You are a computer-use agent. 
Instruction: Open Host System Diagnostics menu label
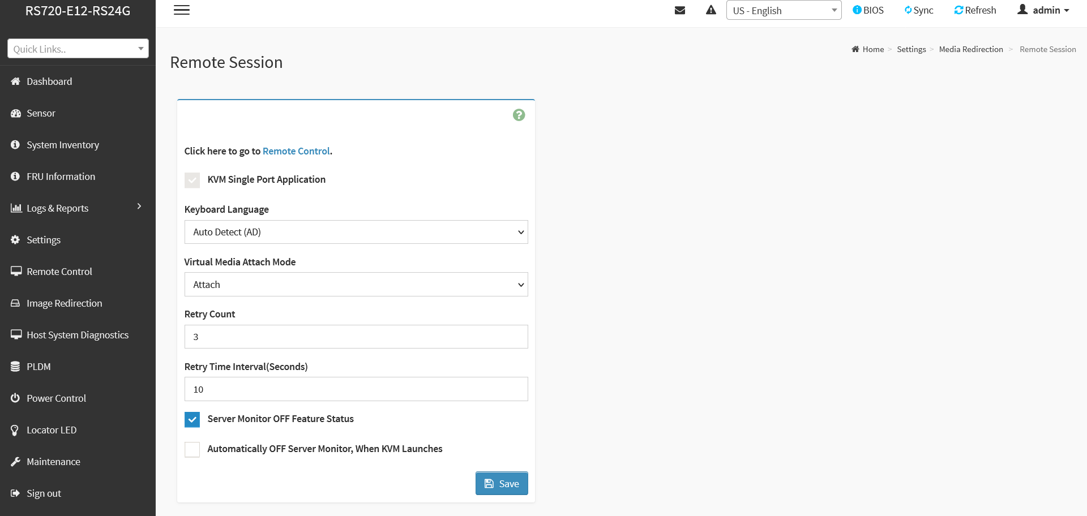click(78, 335)
